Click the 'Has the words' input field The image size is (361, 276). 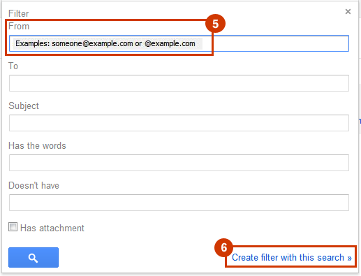179,163
